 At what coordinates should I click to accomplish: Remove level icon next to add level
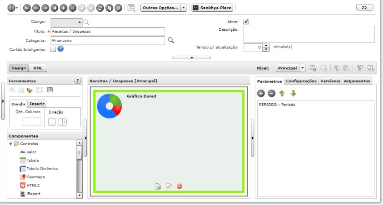point(323,68)
